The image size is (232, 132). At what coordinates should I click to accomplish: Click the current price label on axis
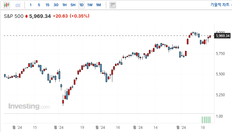(223, 36)
